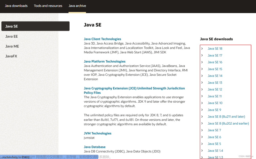Image resolution: width=256 pixels, height=159 pixels.
Task: Open Java SE 8 (8u211 and later)
Action: click(226, 116)
